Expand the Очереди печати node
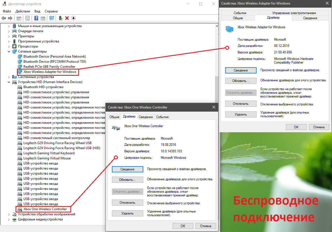The image size is (332, 232). coord(9,31)
